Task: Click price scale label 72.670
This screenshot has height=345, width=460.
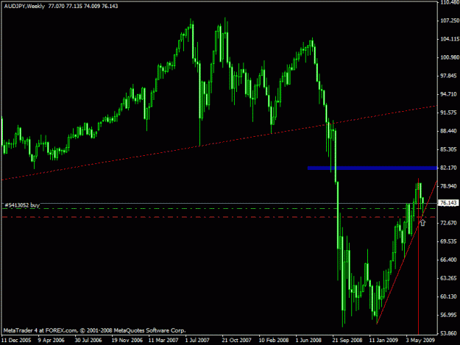Action: pos(448,223)
